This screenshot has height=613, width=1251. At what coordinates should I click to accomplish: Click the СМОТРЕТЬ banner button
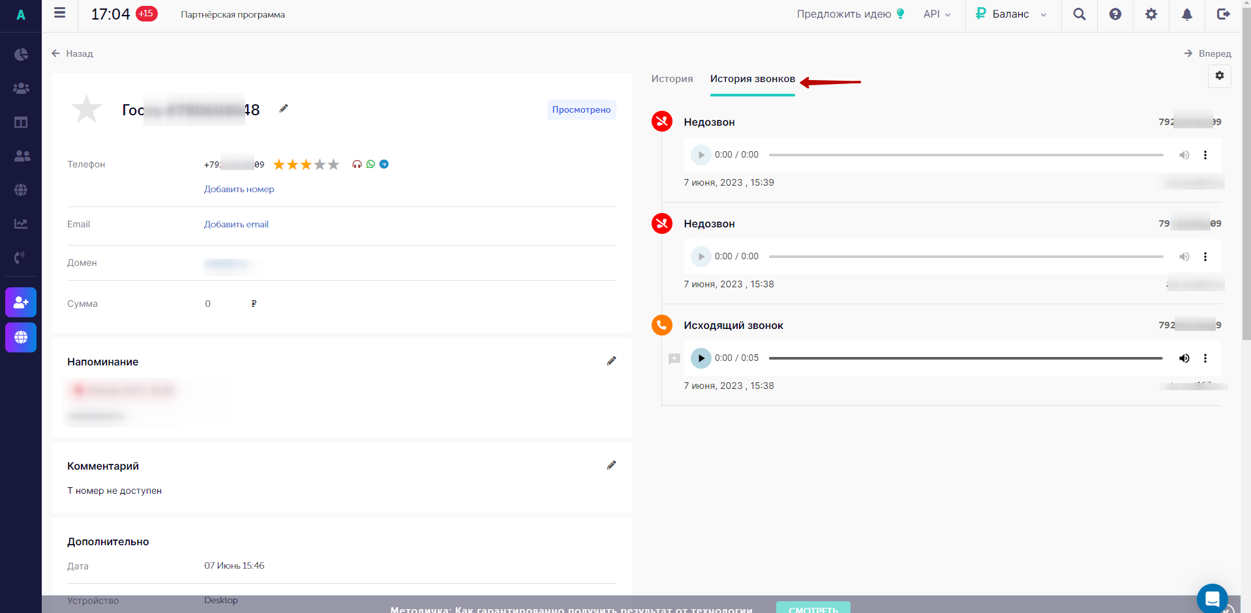[813, 608]
